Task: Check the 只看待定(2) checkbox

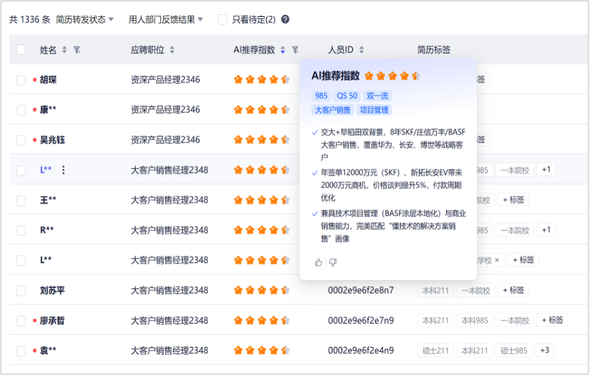Action: pos(223,19)
